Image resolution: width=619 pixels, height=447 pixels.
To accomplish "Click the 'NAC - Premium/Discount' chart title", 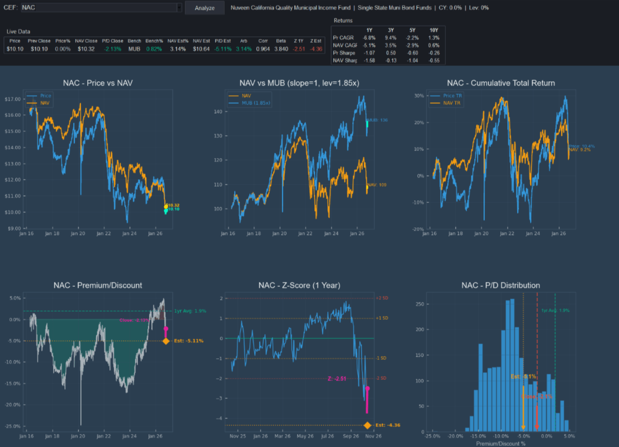I will (x=98, y=285).
